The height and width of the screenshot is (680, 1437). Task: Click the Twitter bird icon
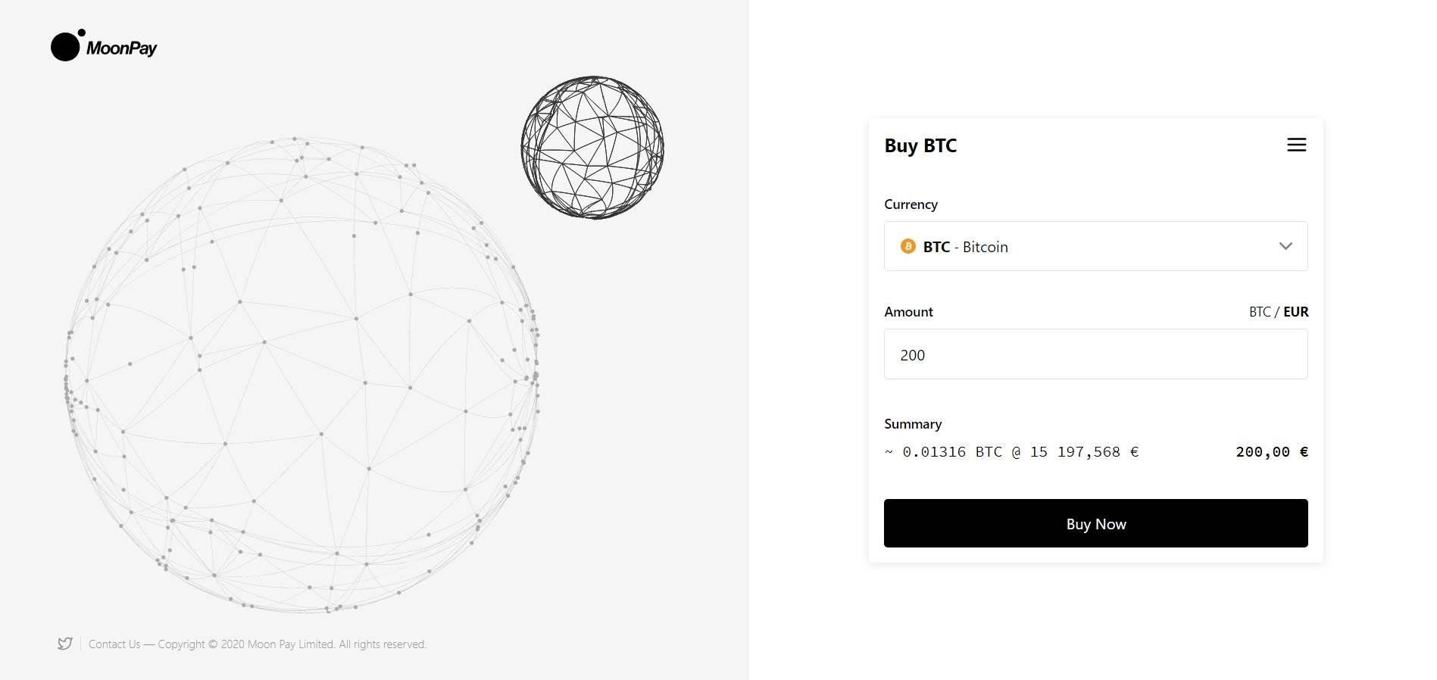(65, 643)
